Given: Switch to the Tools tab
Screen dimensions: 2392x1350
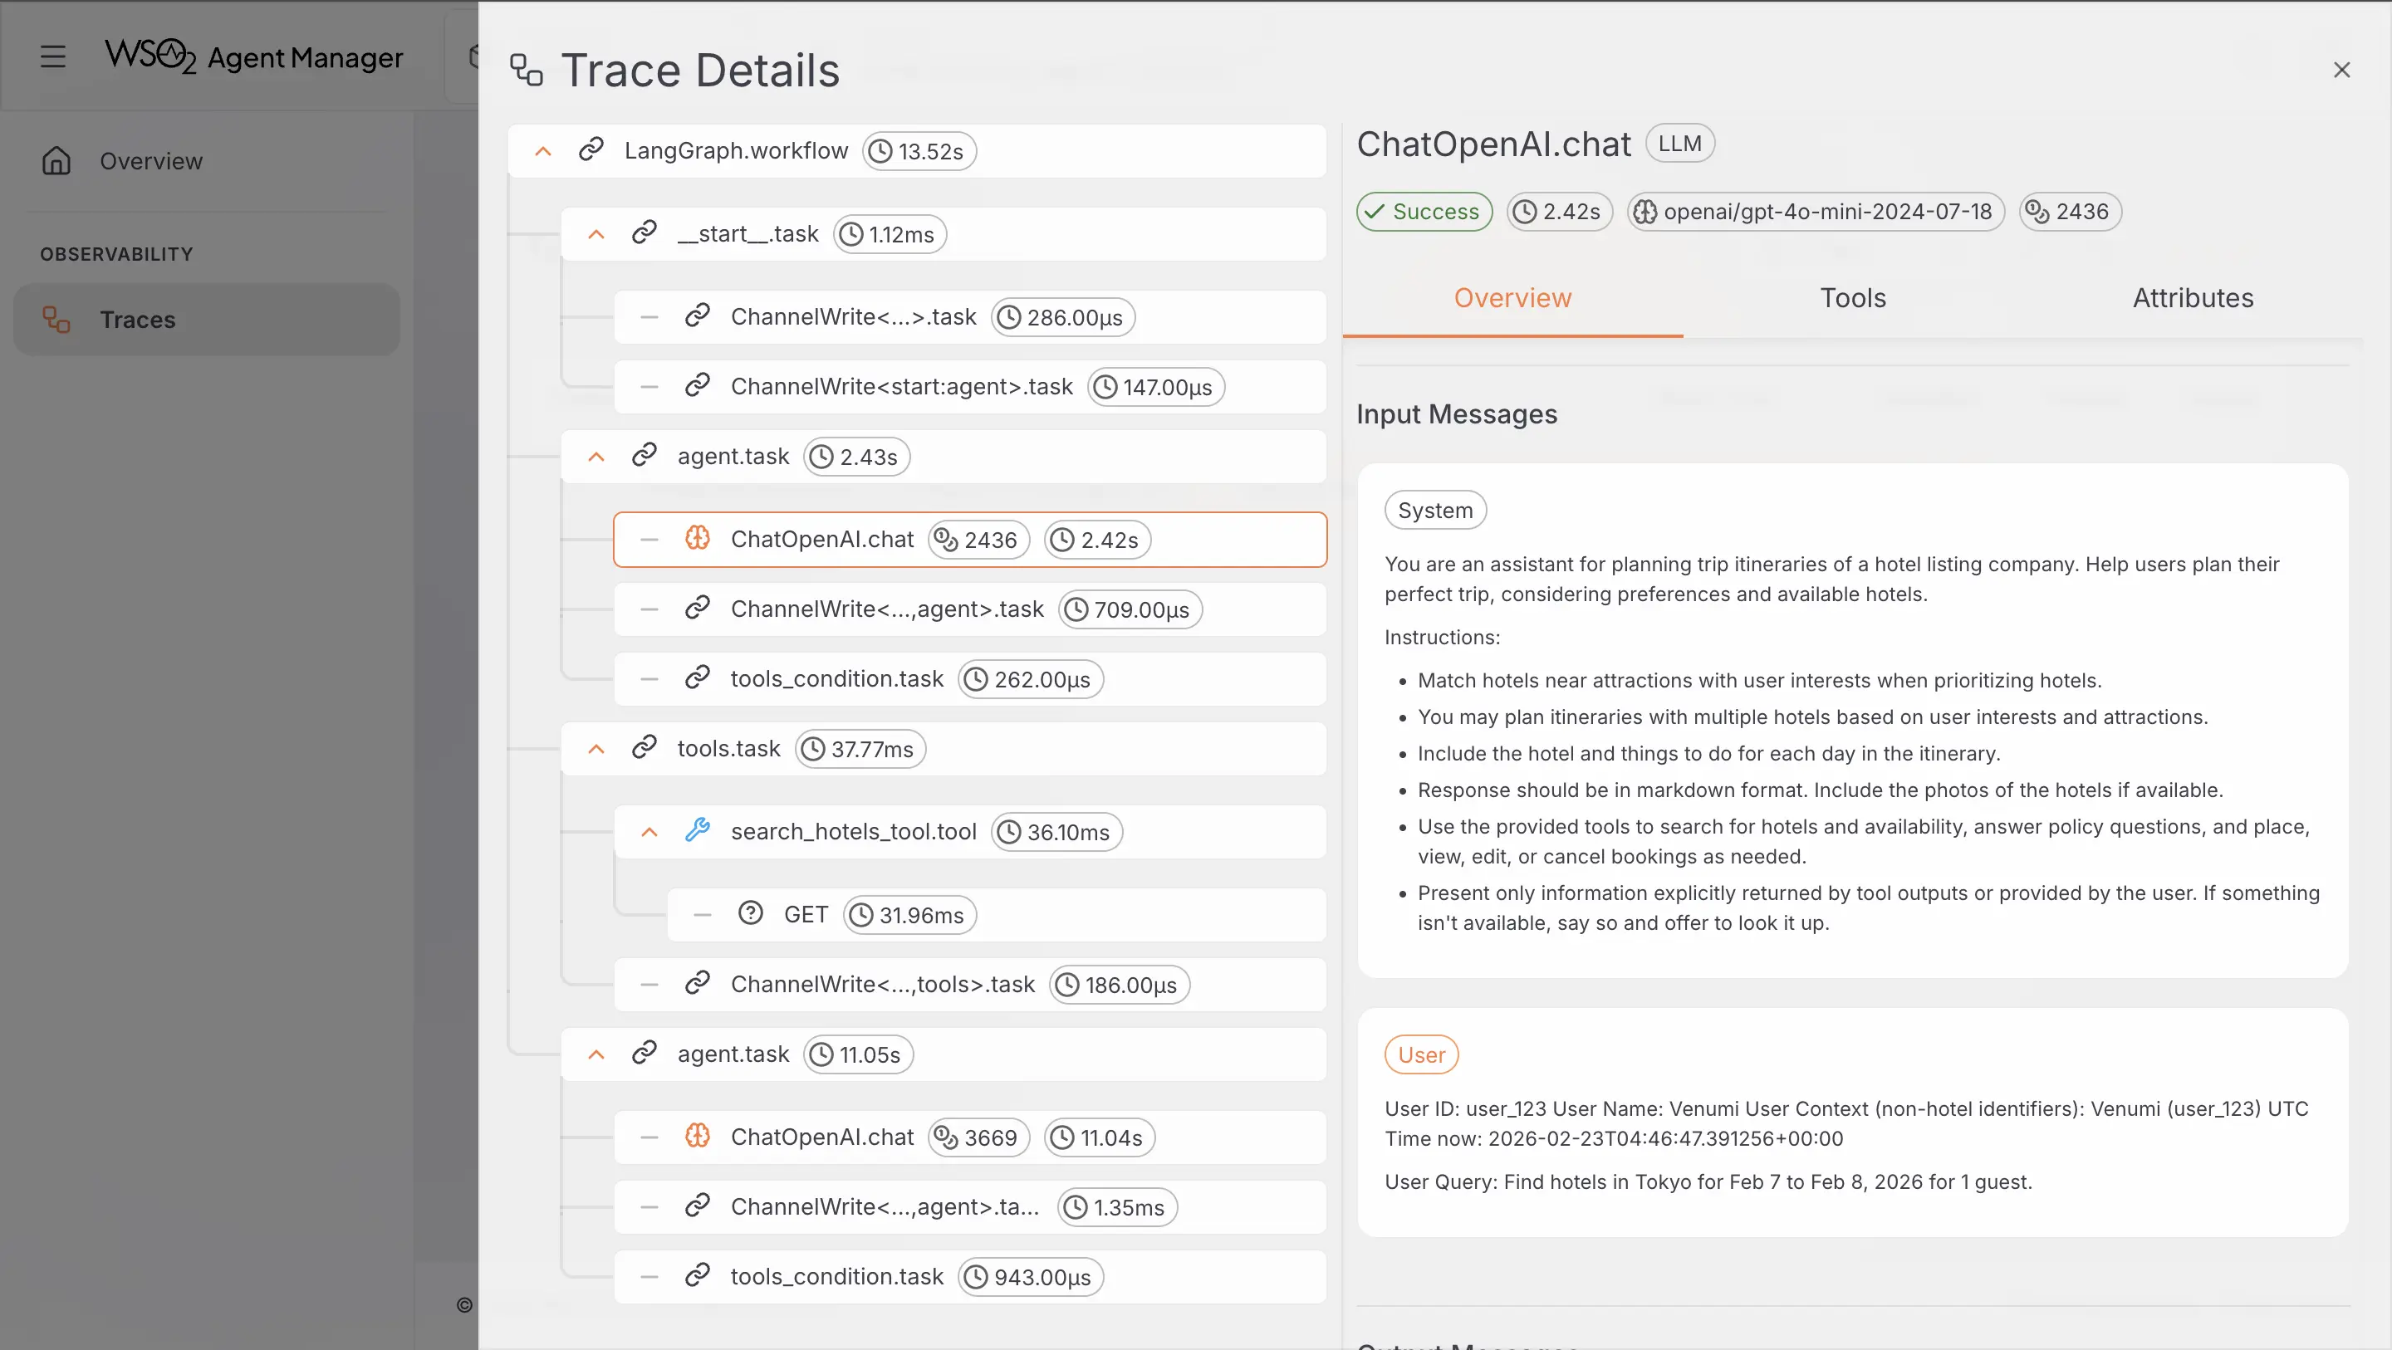Looking at the screenshot, I should click(x=1852, y=298).
